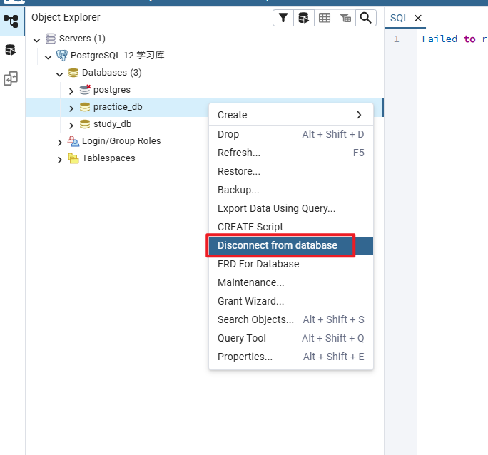Select the Tablespaces tree item

pyautogui.click(x=108, y=158)
